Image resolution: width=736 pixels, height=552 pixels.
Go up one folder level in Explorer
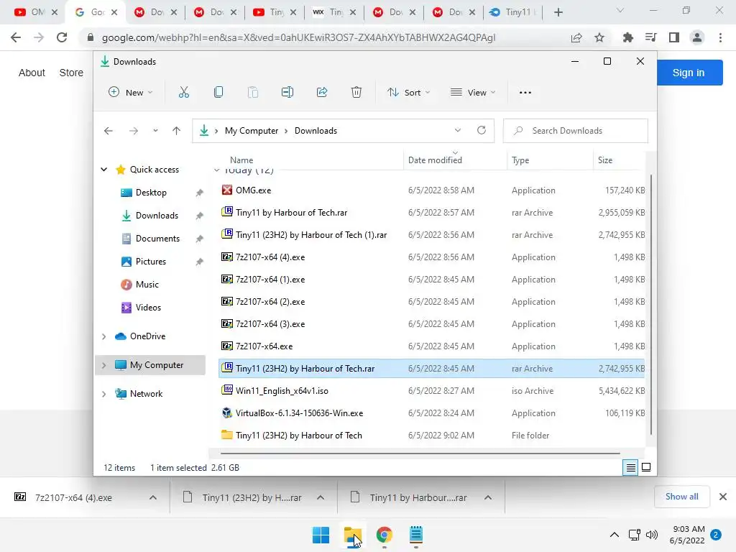click(x=177, y=131)
